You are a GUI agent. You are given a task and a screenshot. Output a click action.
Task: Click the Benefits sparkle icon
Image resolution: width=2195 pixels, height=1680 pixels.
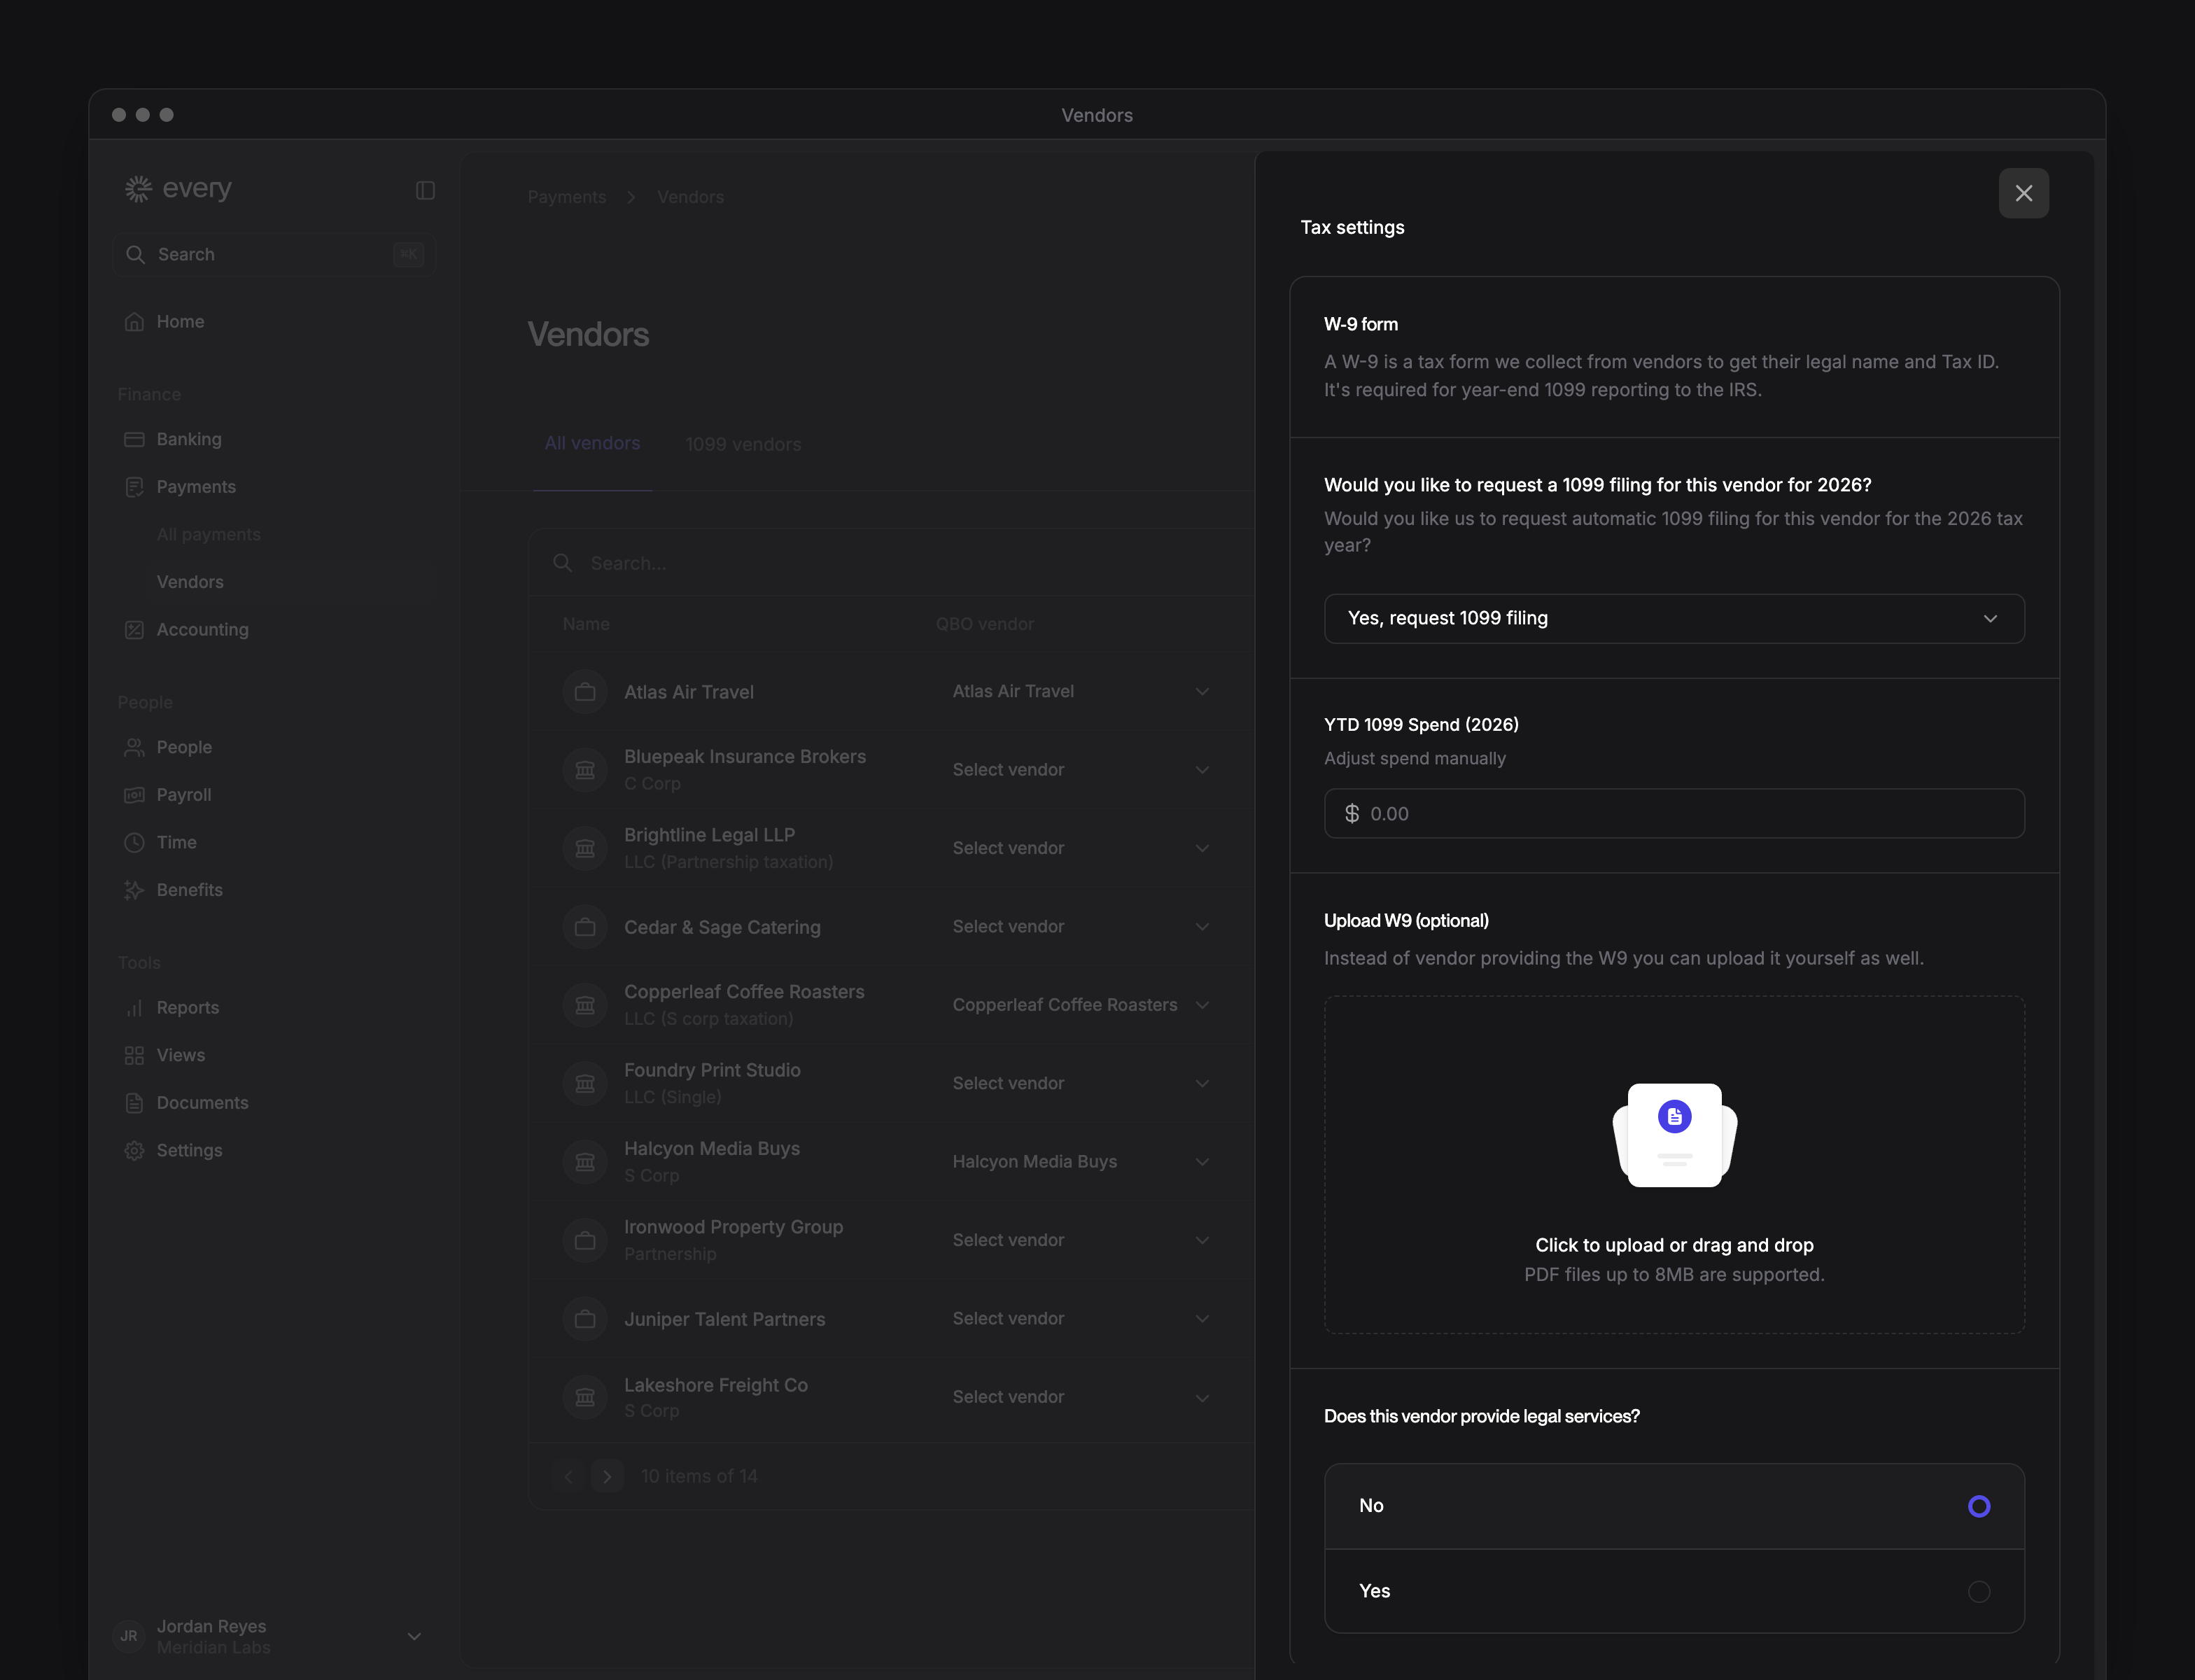tap(134, 890)
